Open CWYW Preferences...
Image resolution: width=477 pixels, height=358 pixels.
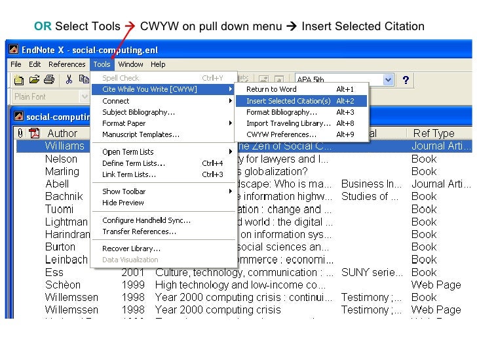point(301,134)
